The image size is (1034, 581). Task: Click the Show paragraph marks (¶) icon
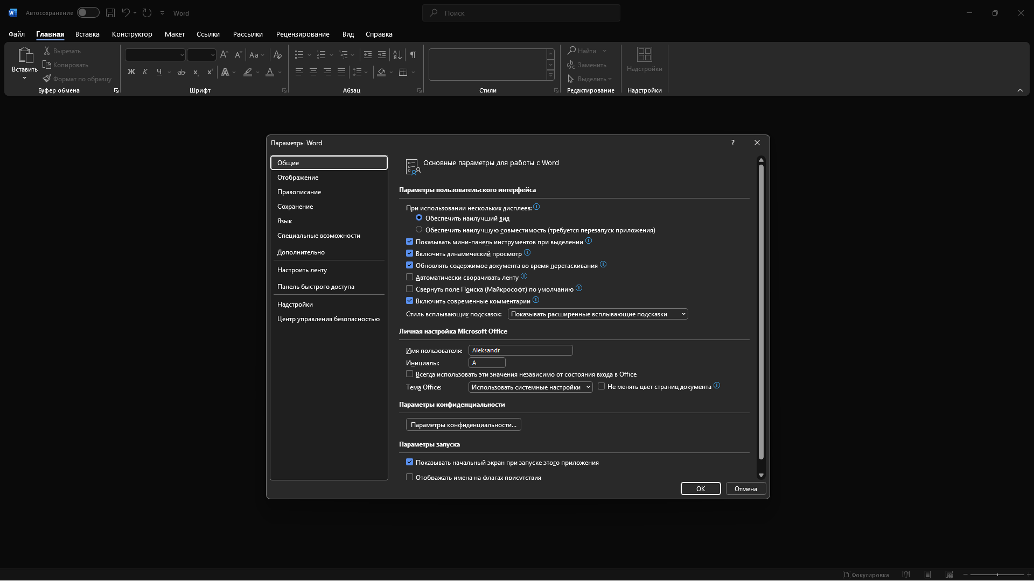point(413,55)
